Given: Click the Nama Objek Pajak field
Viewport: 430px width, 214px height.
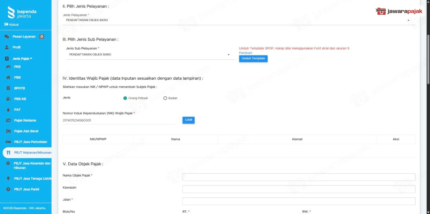Looking at the screenshot, I should point(299,177).
